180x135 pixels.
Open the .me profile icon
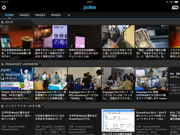(175, 8)
